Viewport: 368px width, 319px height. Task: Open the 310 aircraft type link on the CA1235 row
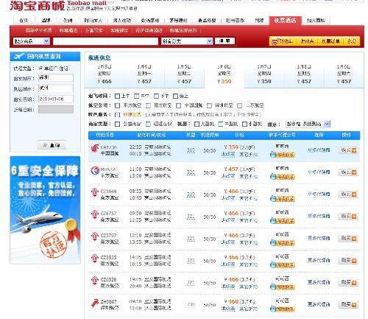tap(191, 150)
